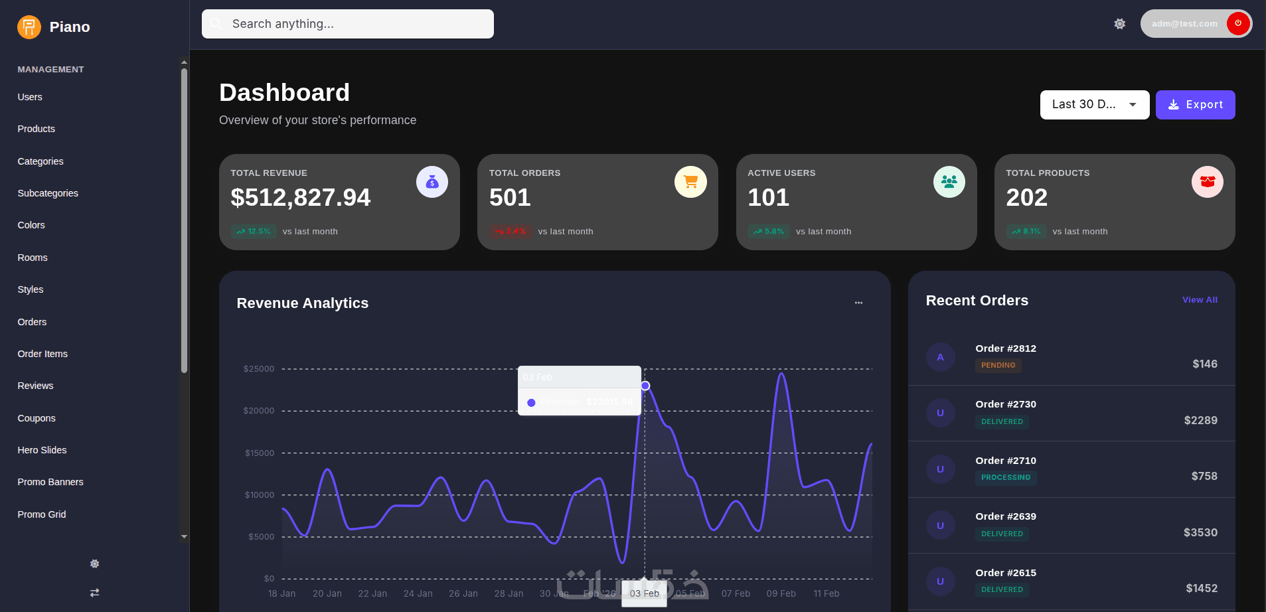The width and height of the screenshot is (1266, 612).
Task: Click the Active Users people icon
Action: tap(949, 182)
